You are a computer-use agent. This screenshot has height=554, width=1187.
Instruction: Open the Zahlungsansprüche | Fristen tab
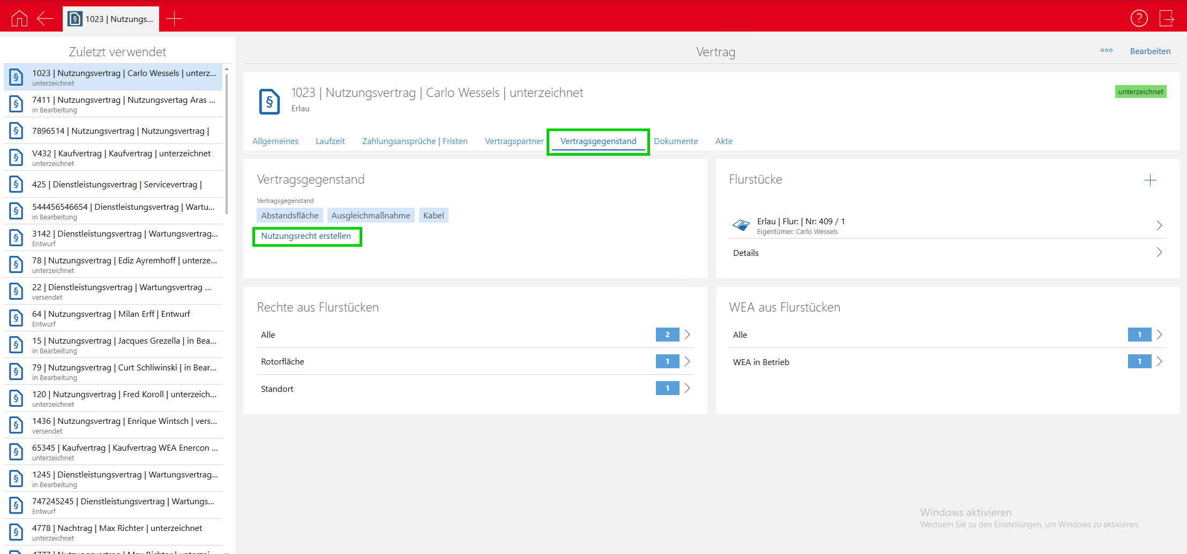(414, 141)
